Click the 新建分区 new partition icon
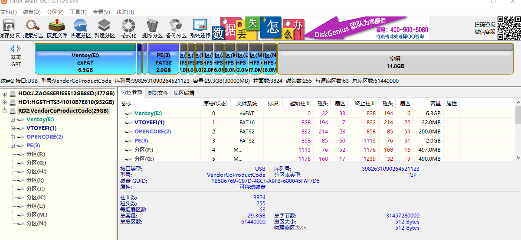 [x=104, y=25]
